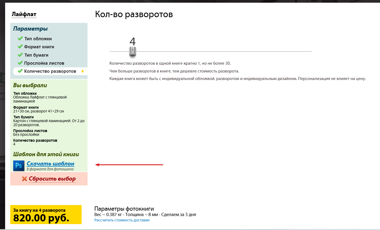Click '21×30 см, разворот 41×29 см' text
Image resolution: width=380 pixels, height=230 pixels.
39,111
